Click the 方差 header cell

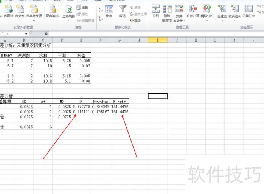coord(81,56)
